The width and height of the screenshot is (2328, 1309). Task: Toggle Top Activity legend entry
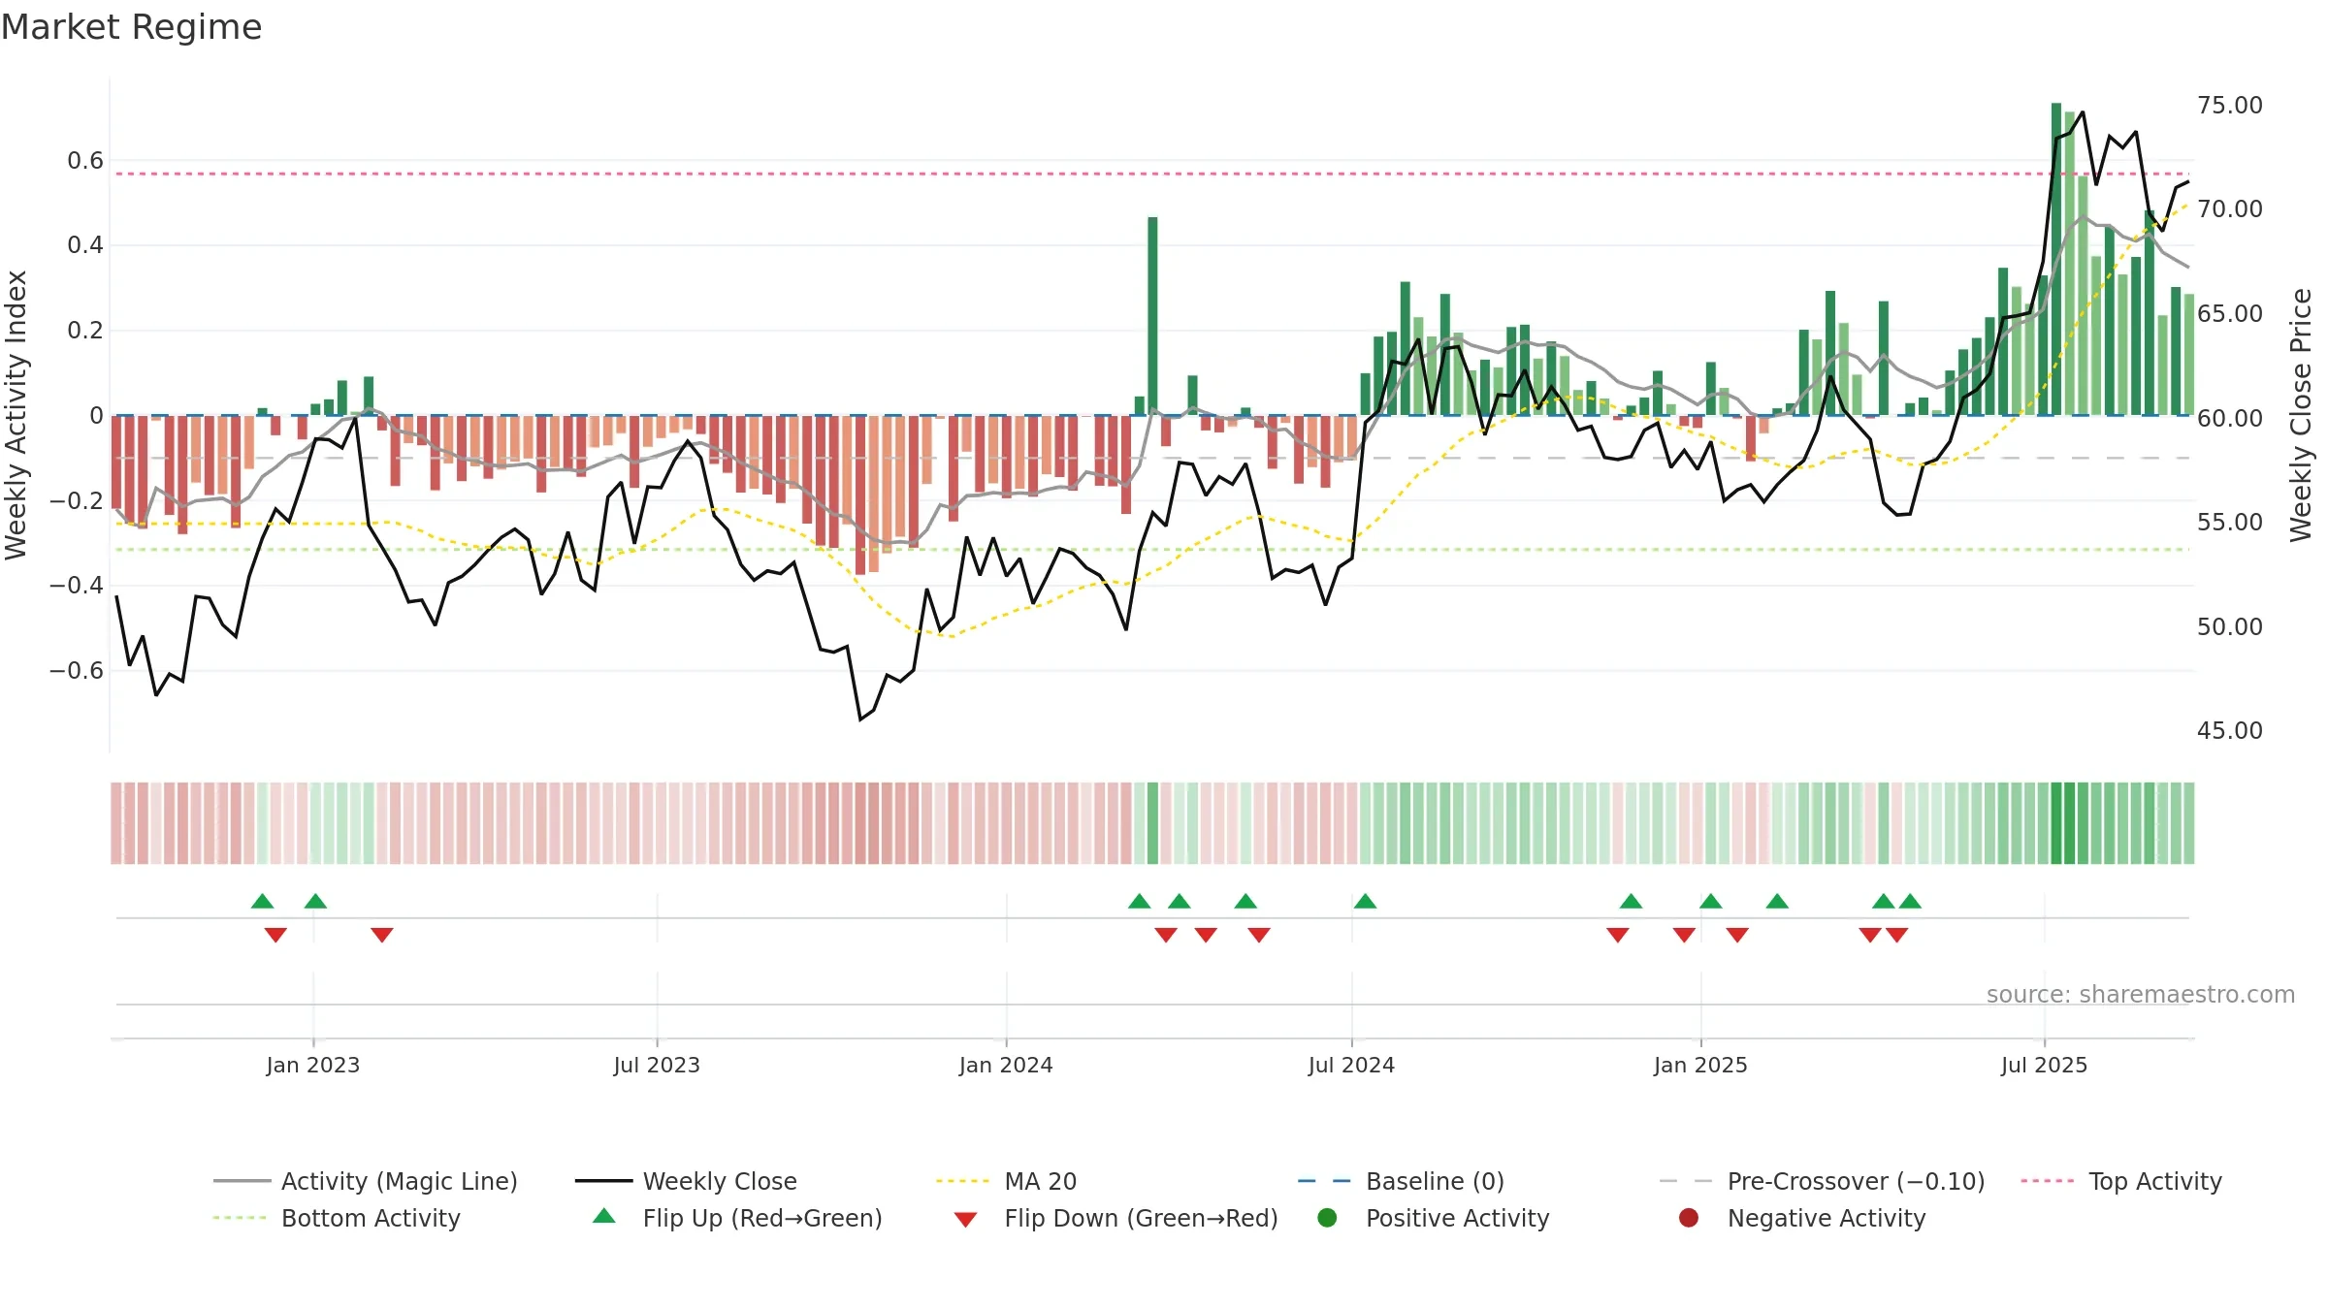pos(2121,1181)
